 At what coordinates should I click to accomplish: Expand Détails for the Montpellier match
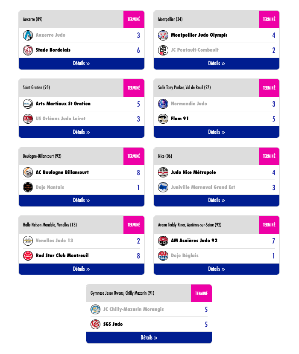[217, 64]
